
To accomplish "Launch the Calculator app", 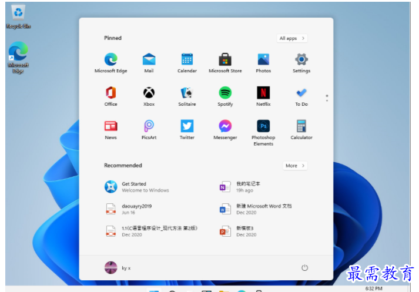I will point(301,130).
